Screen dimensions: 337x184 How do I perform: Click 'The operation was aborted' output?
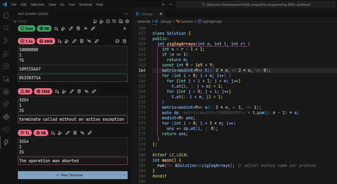click(73, 161)
